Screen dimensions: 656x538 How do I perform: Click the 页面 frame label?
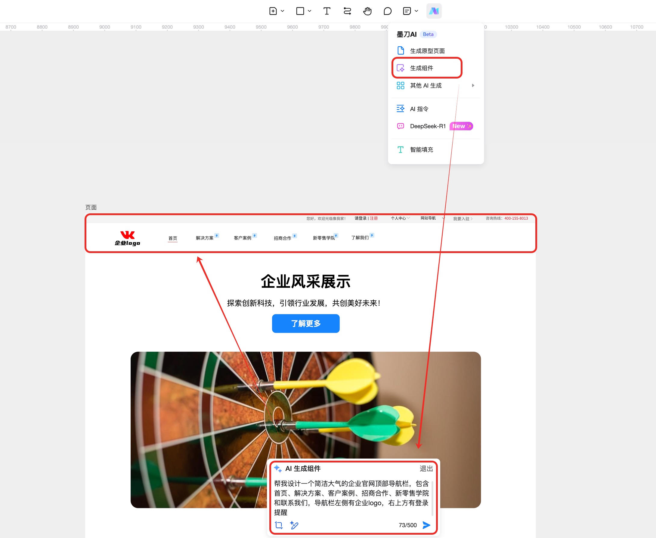point(91,207)
